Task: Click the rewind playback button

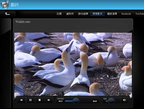Action: (21, 100)
